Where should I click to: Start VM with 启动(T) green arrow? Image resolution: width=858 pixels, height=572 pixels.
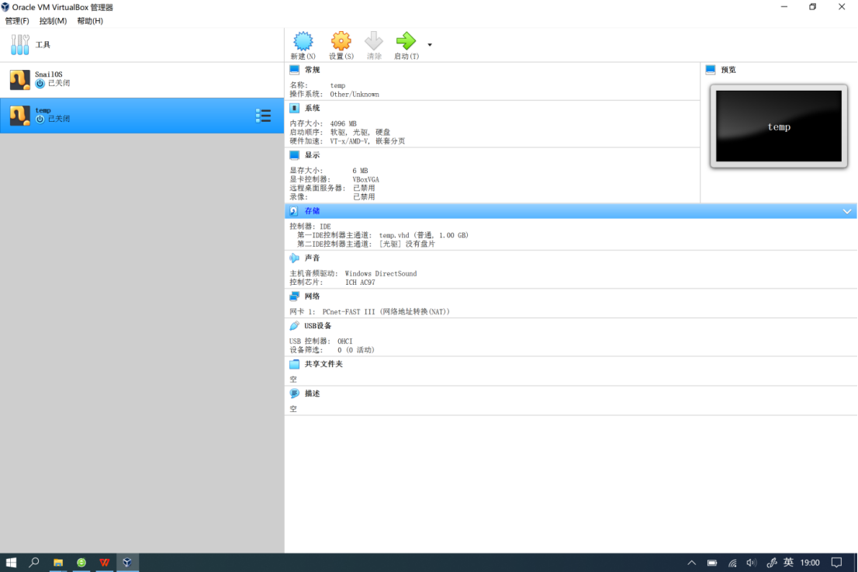406,41
